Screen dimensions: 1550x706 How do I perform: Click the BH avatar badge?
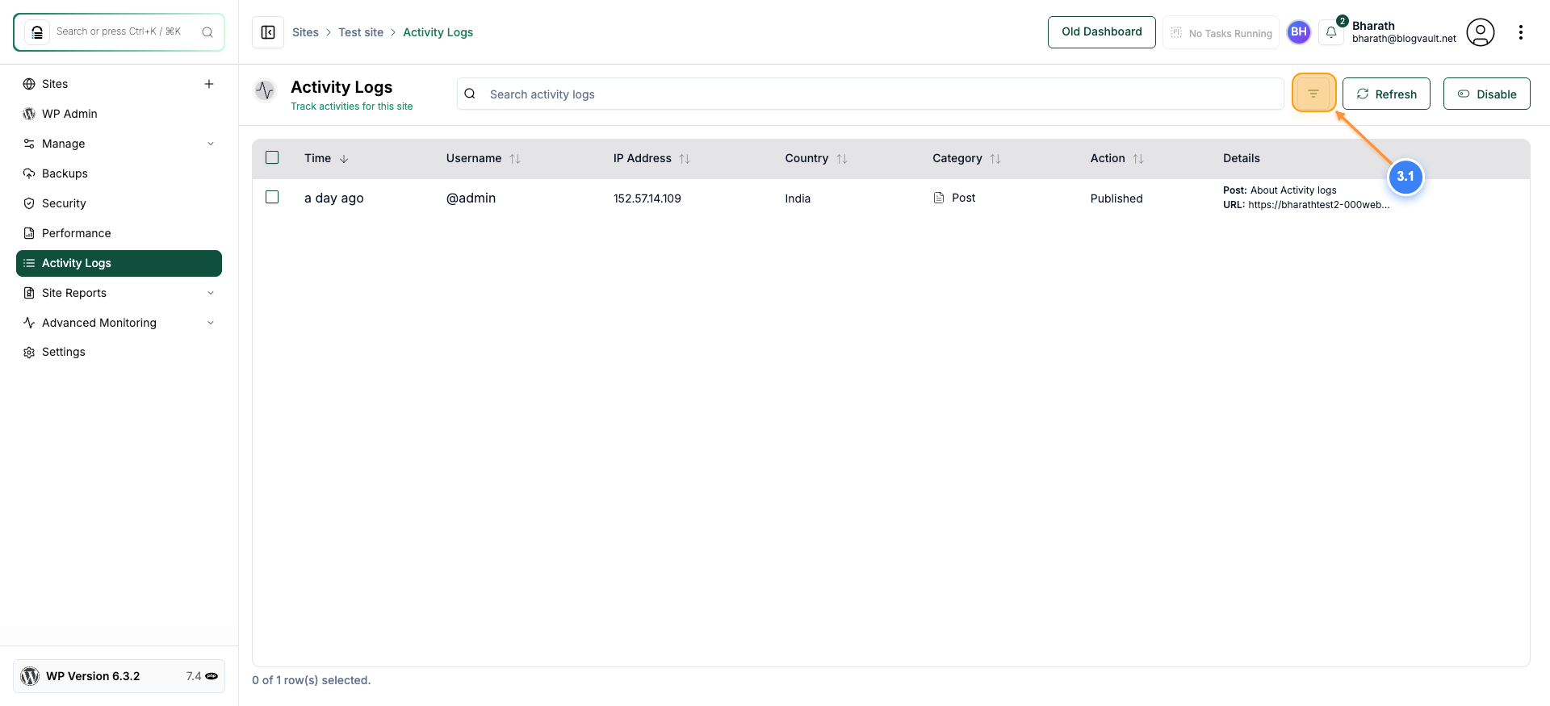pos(1299,32)
